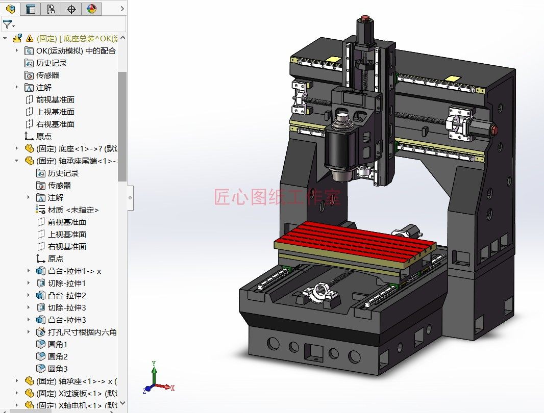Select the DimXpertManager tab icon

point(71,9)
